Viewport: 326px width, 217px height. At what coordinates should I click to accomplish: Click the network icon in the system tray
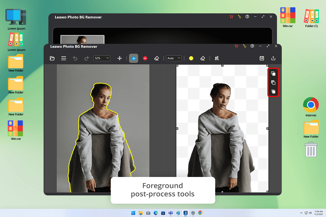click(x=306, y=213)
